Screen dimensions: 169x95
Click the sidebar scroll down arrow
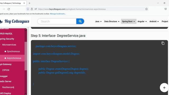(26, 94)
